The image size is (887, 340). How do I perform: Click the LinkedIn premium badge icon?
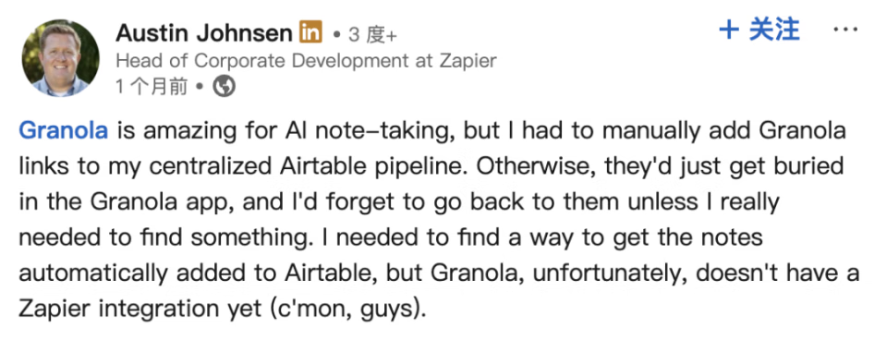pos(310,32)
